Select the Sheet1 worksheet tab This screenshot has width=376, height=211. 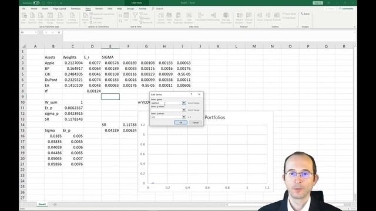(42, 205)
